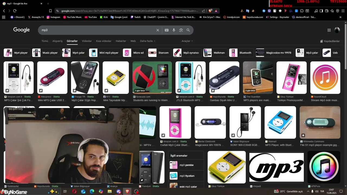
Task: Open Google Lens image search icon
Action: [x=181, y=30]
